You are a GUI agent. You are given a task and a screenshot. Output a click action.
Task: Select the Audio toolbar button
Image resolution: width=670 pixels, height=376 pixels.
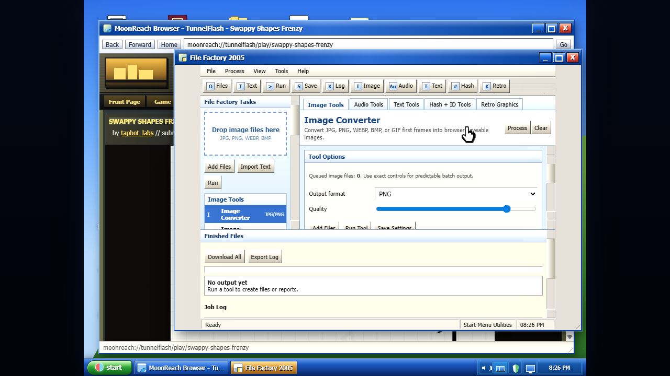(401, 86)
